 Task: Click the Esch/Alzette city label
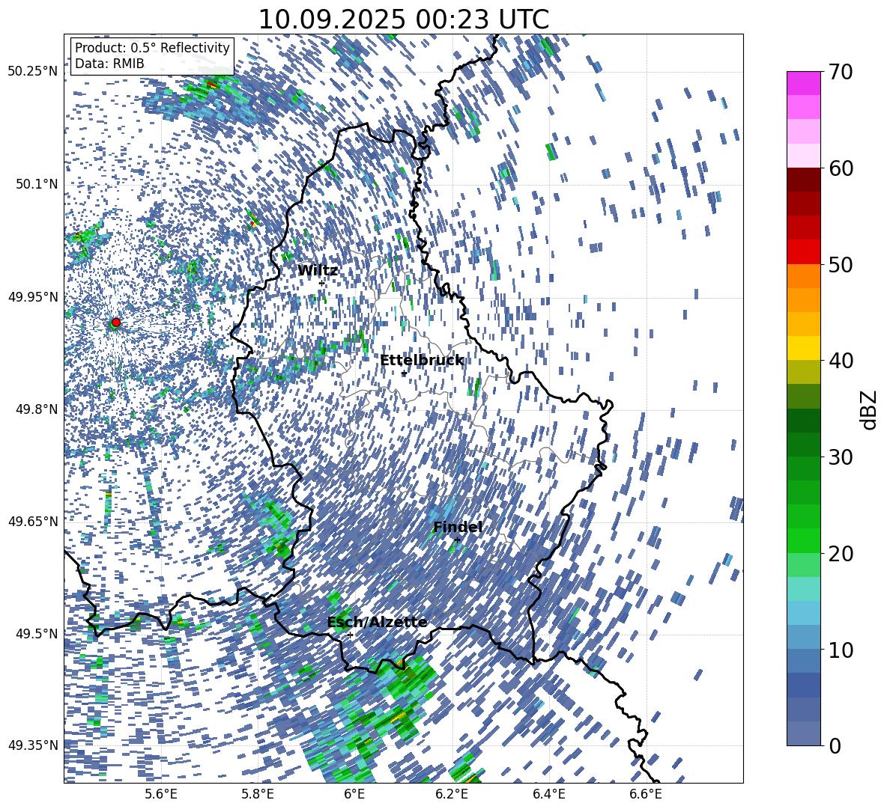tap(377, 622)
